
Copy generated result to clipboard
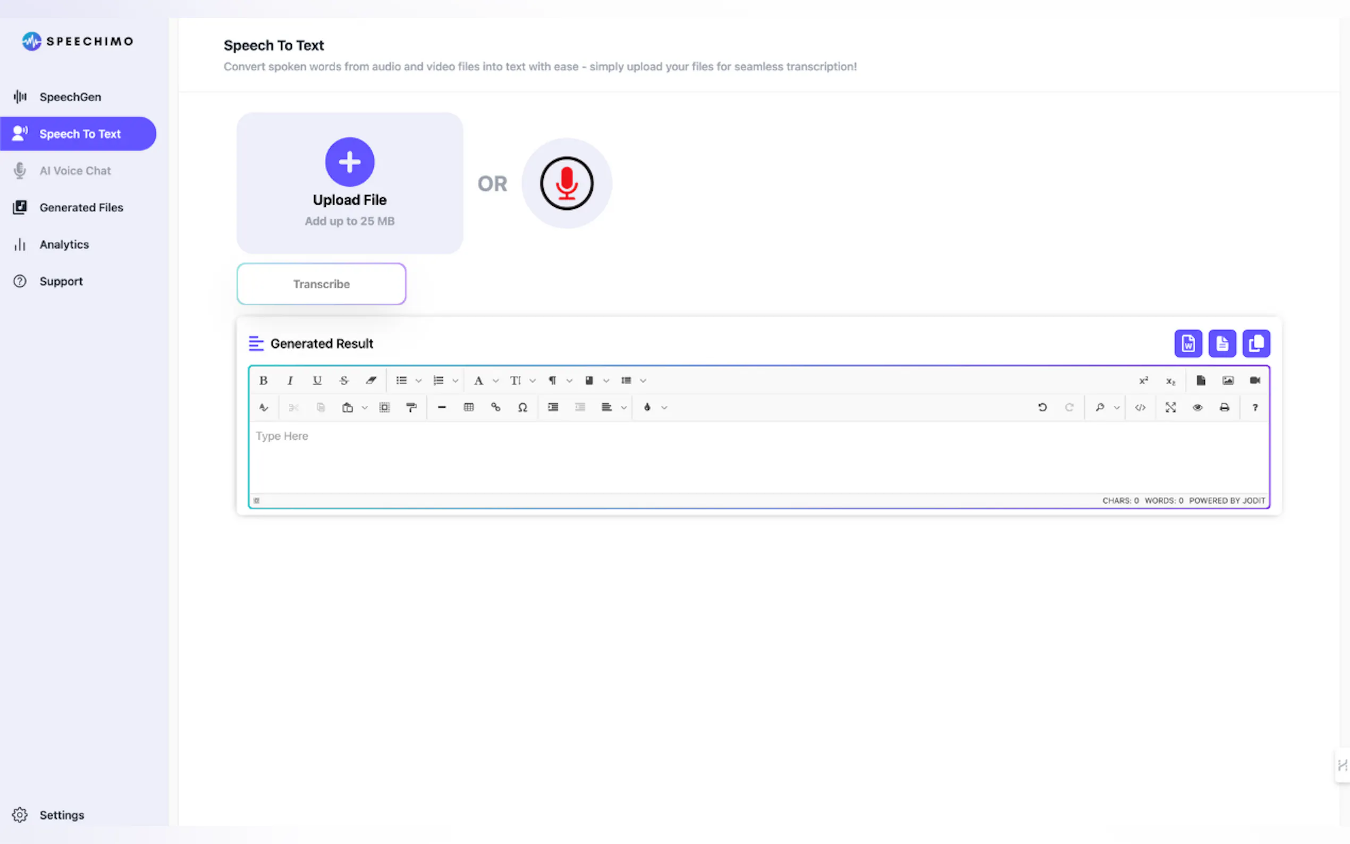point(1256,343)
